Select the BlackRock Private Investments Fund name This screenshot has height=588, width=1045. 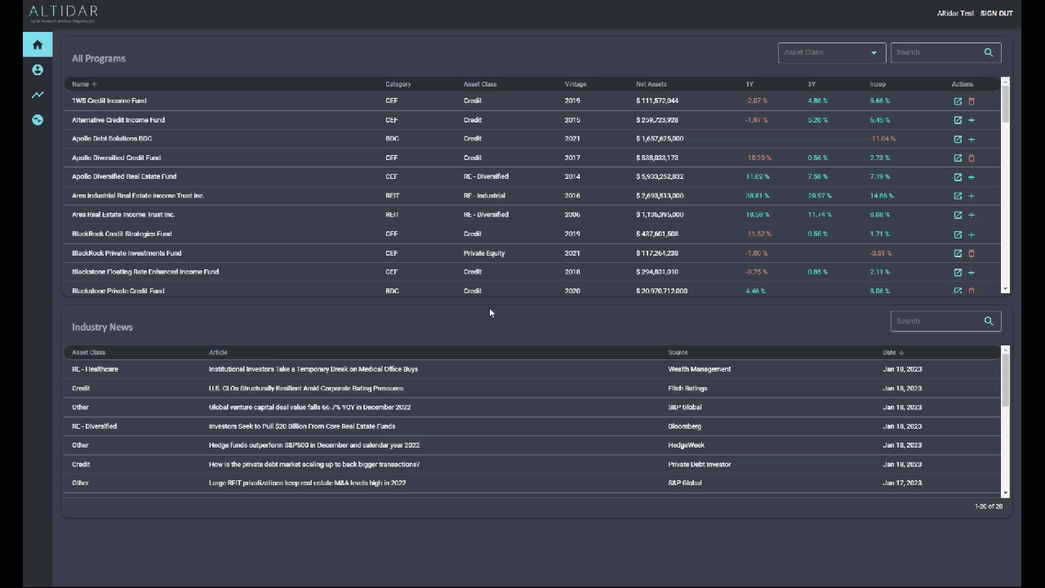click(127, 253)
